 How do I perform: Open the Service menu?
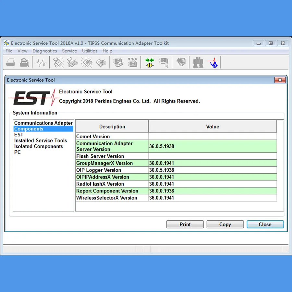pyautogui.click(x=69, y=51)
